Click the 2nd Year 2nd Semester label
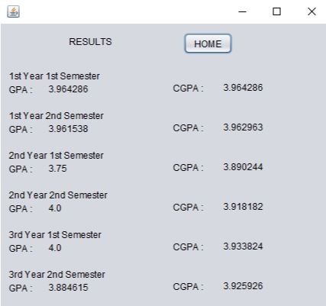Viewport: 326px width, 306px height. (58, 195)
